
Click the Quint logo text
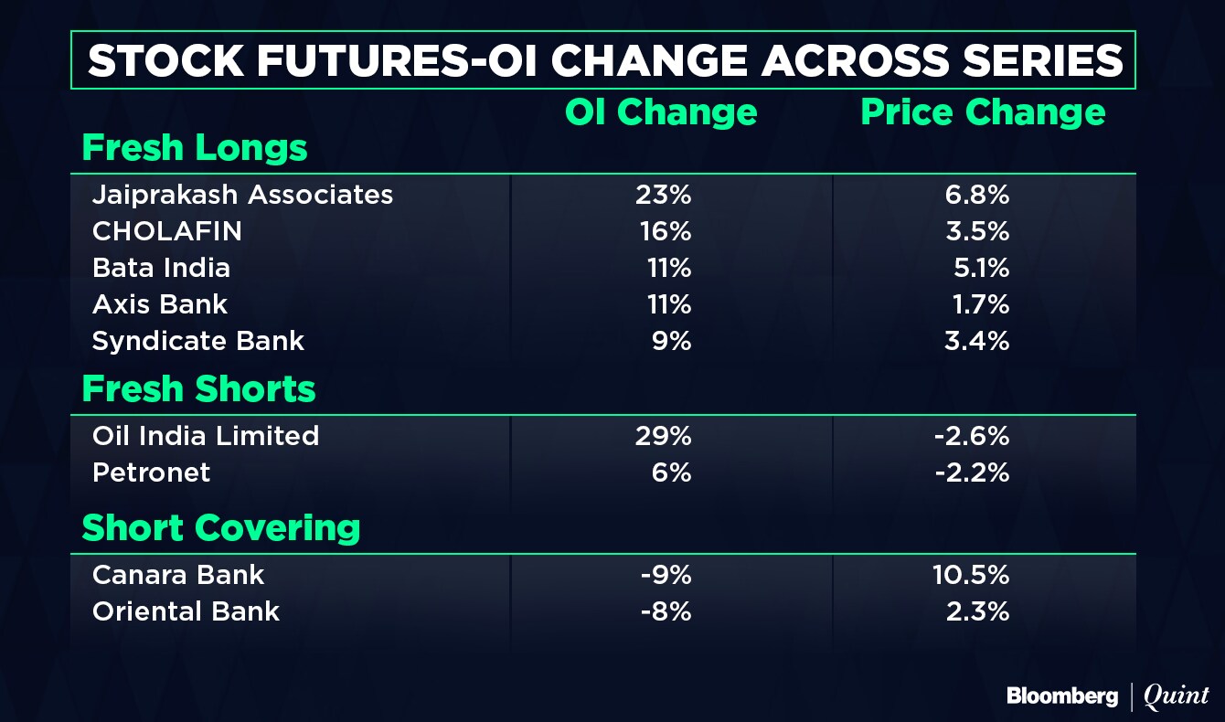(1176, 695)
